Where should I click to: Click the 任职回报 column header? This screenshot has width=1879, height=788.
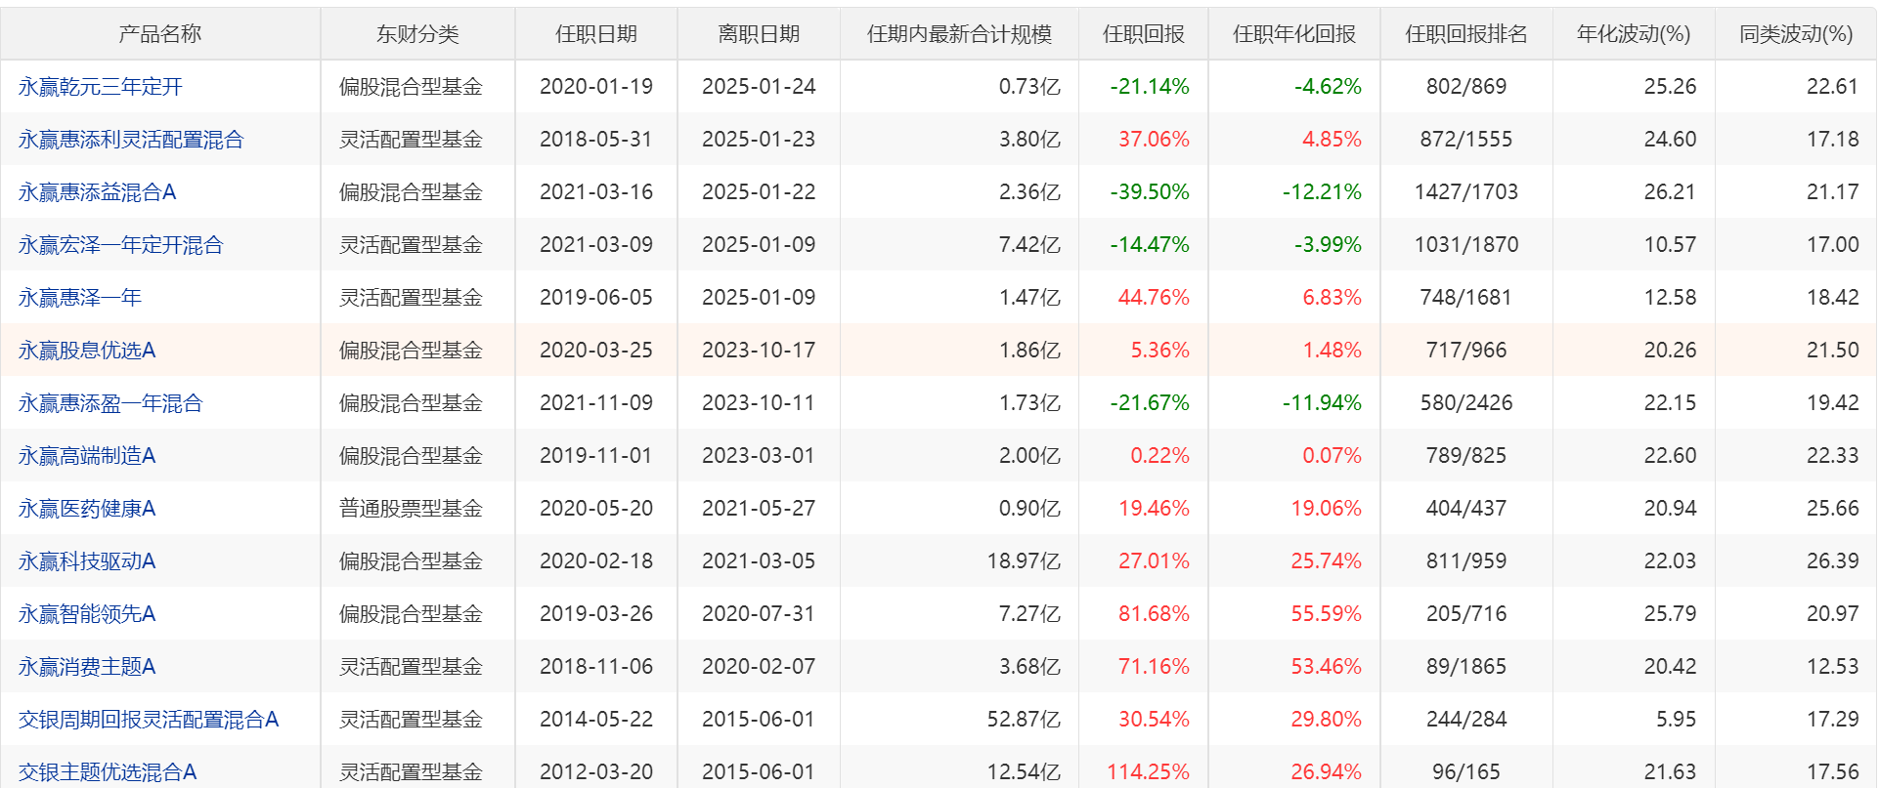(x=1144, y=34)
